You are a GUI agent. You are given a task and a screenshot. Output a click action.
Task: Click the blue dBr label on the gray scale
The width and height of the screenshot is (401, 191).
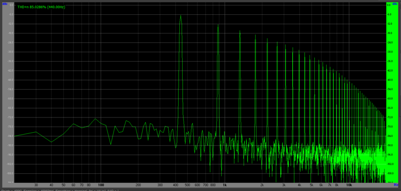pyautogui.click(x=5, y=4)
